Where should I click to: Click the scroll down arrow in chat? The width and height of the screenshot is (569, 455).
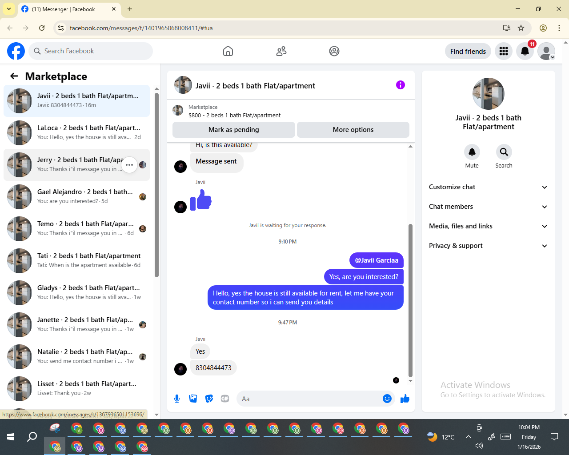[x=410, y=381]
